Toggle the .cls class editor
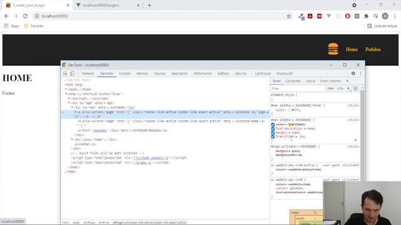Image resolution: width=401 pixels, height=225 pixels. pos(340,88)
